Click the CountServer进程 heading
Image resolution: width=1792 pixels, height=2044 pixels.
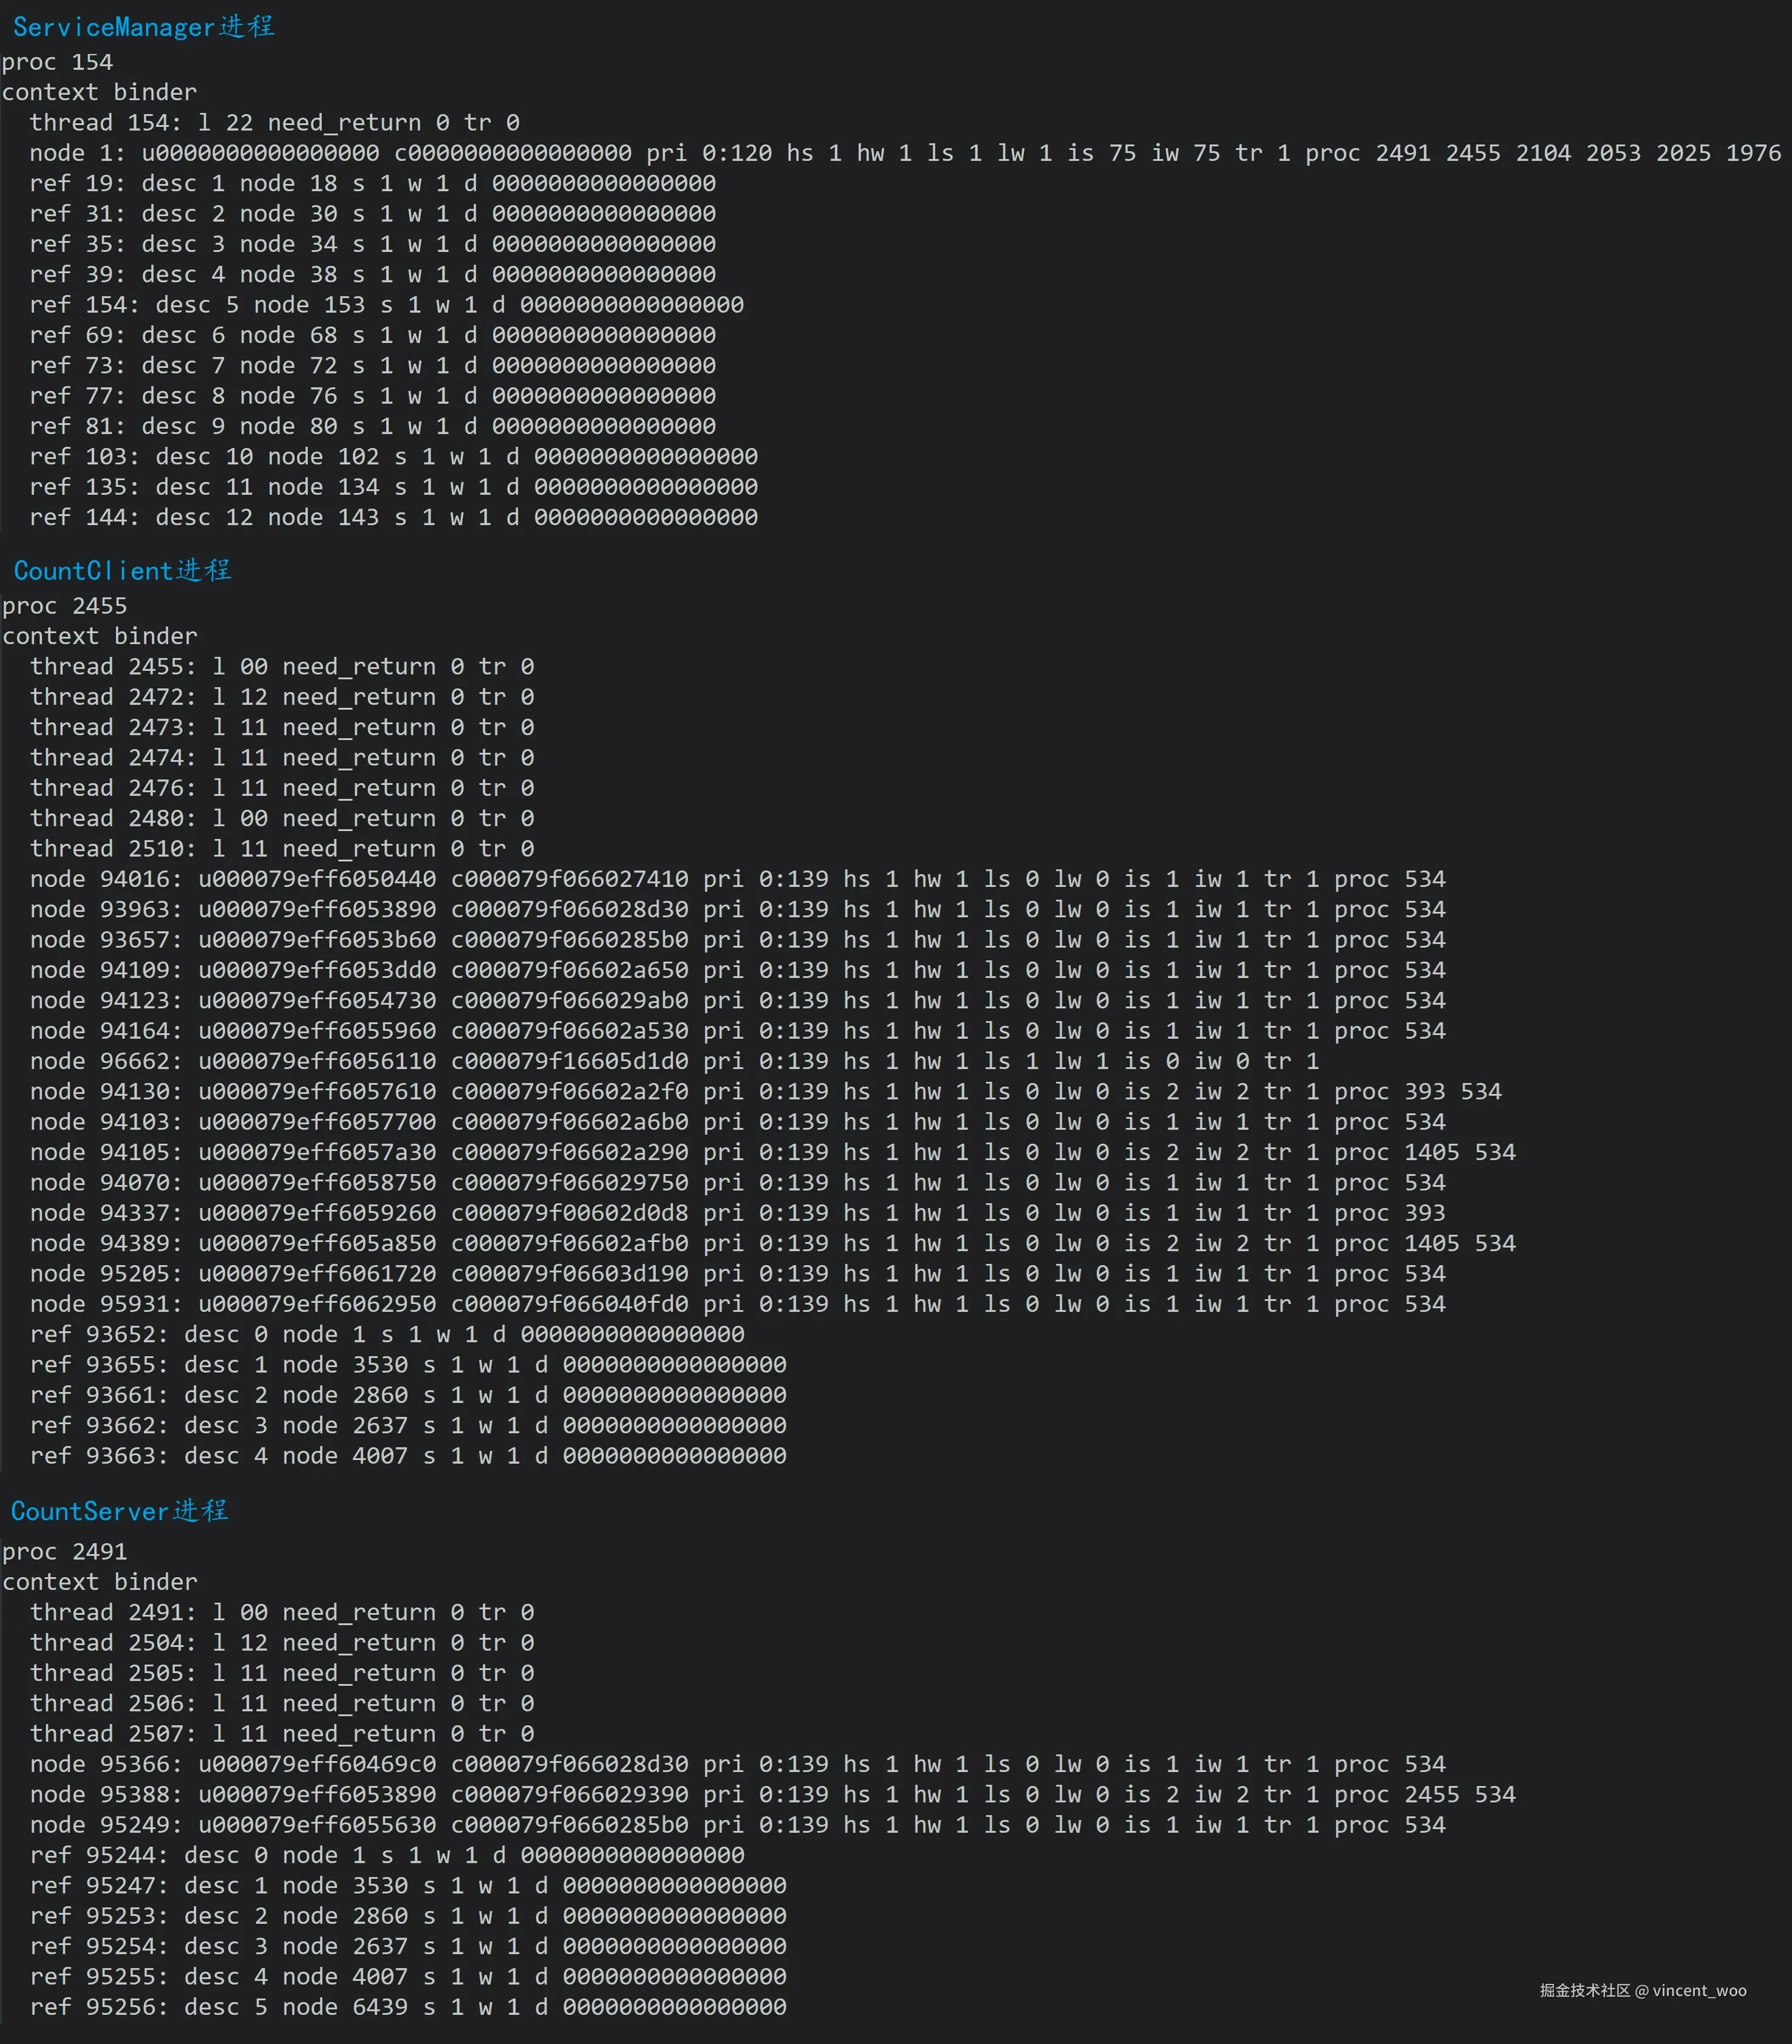tap(119, 1510)
